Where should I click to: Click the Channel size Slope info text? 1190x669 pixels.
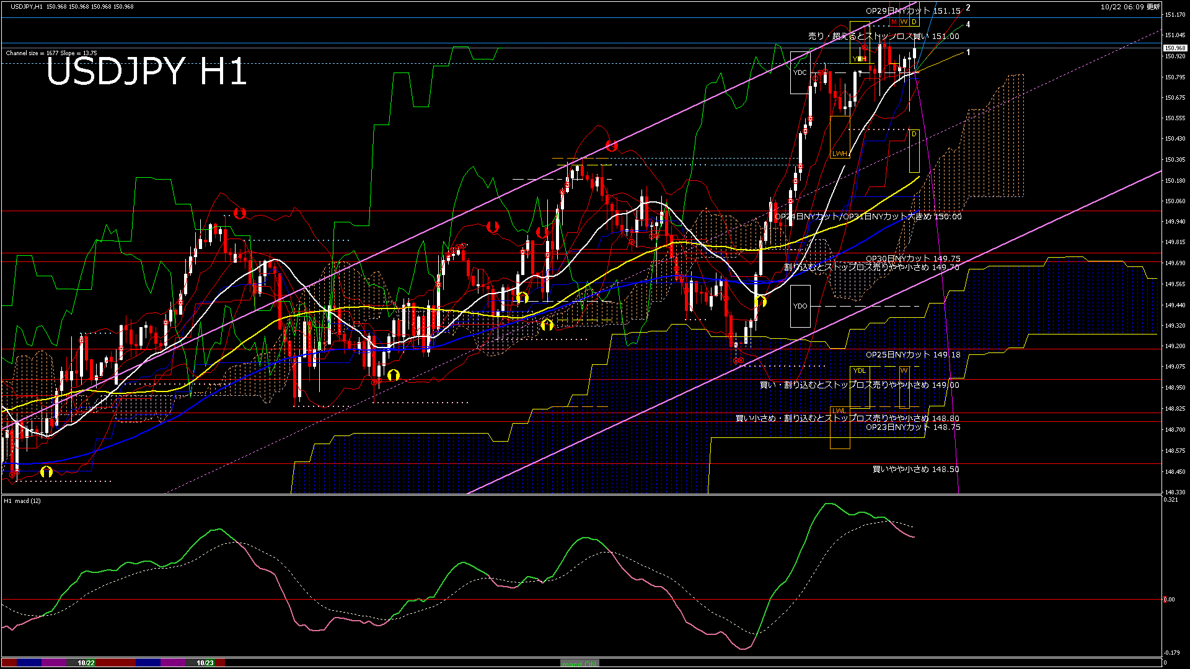[x=51, y=53]
